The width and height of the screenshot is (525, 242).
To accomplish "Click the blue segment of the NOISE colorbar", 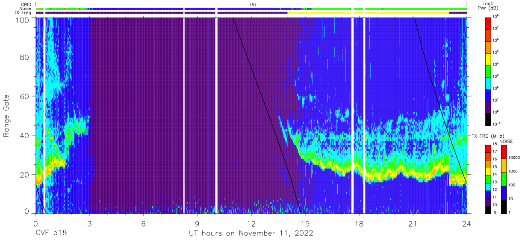I will pos(503,192).
